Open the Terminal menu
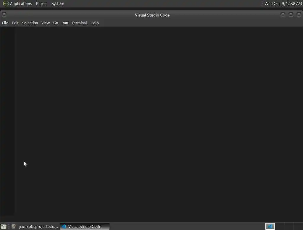Viewport: 303px width, 230px height. coord(79,23)
